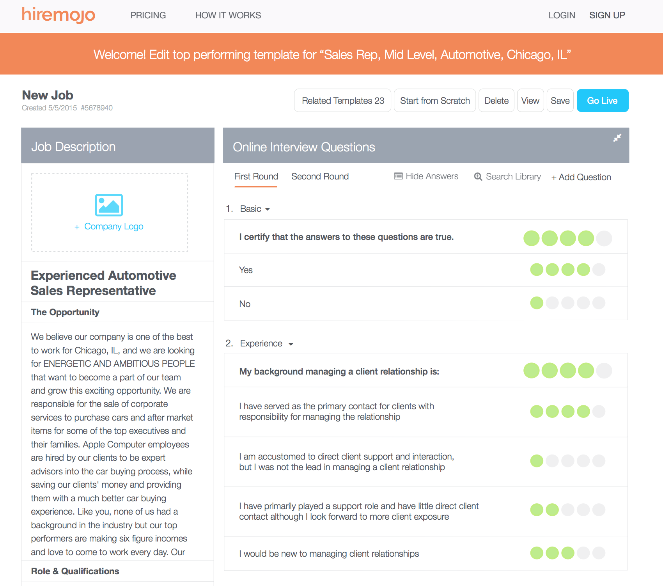Set certify question rating to fifth dot
The width and height of the screenshot is (663, 586).
point(604,238)
